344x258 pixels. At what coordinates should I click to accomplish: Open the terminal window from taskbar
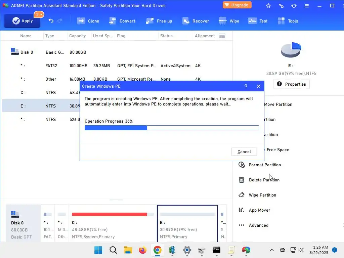click(216, 250)
